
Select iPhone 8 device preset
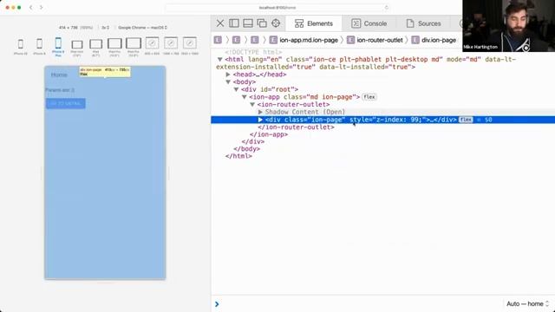(39, 46)
